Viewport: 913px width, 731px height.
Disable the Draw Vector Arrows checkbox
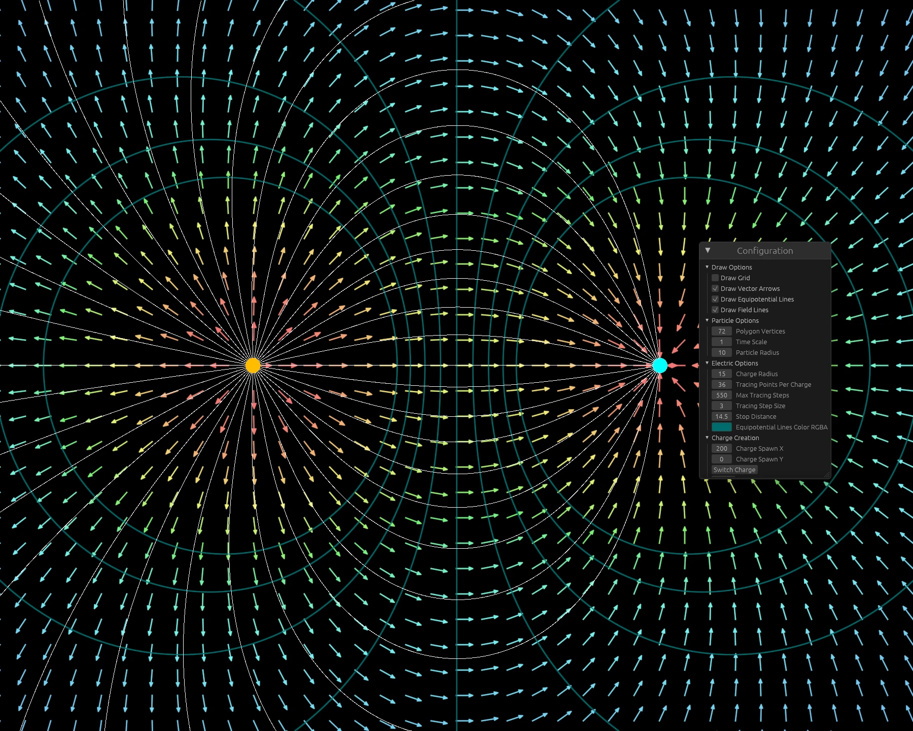(715, 288)
